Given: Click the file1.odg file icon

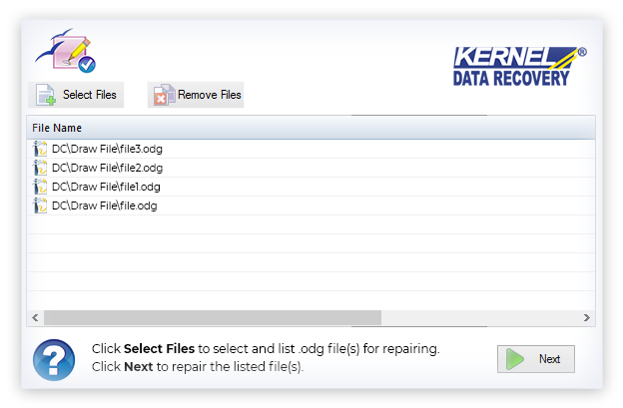Looking at the screenshot, I should [40, 187].
